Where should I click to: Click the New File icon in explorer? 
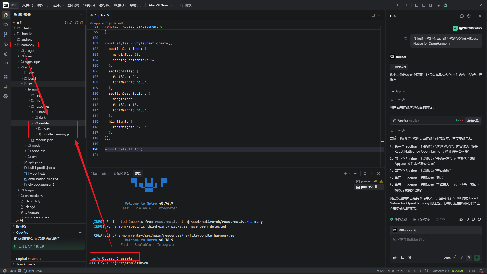coord(66,23)
